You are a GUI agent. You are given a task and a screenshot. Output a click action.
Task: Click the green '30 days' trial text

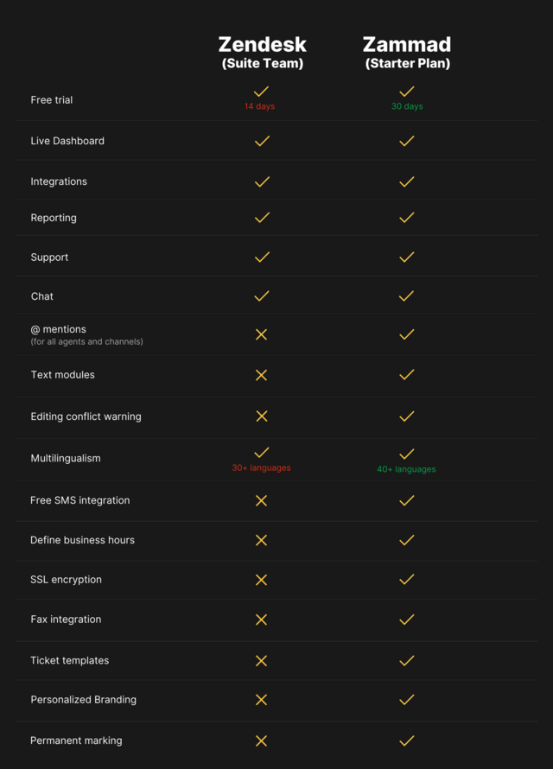click(x=407, y=106)
